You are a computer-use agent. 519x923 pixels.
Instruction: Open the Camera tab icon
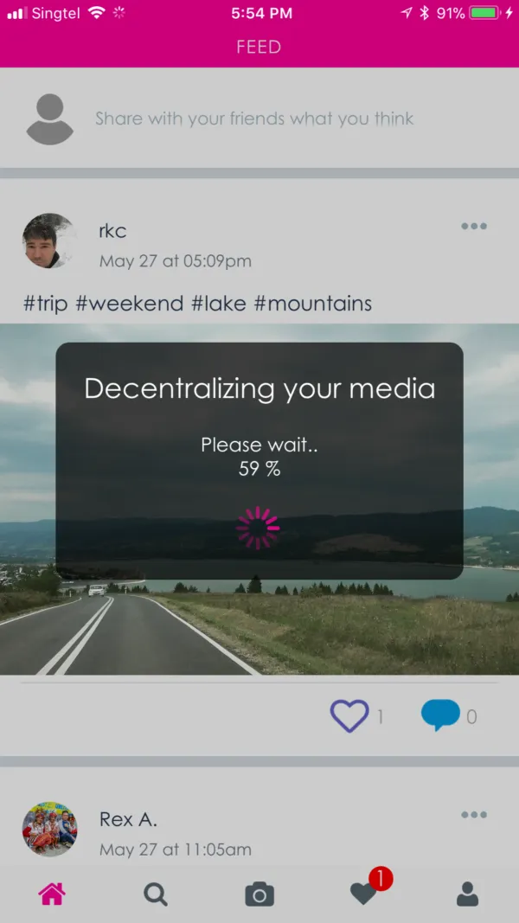259,894
